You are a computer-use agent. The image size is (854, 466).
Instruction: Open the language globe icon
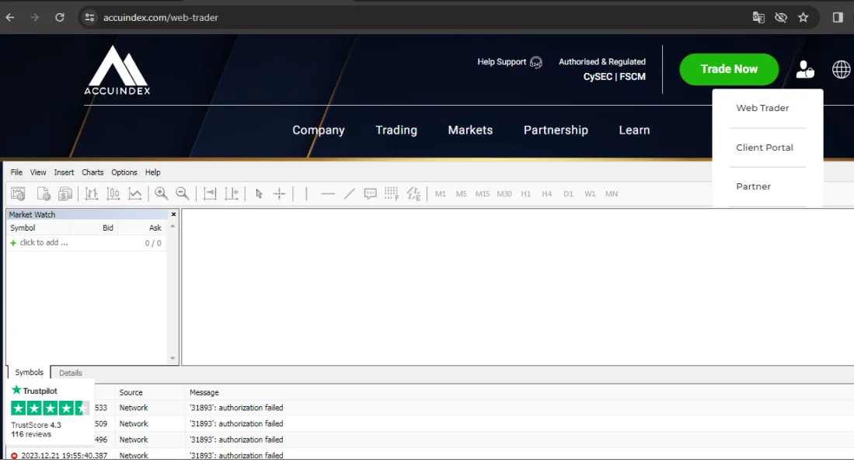[841, 69]
